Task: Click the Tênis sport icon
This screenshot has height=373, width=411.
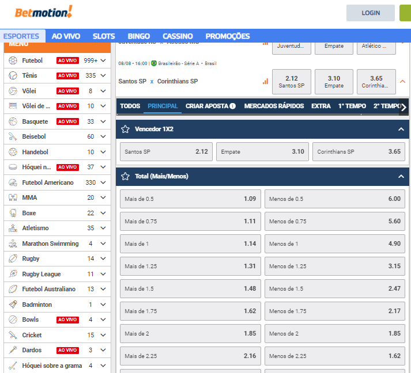Action: (13, 75)
